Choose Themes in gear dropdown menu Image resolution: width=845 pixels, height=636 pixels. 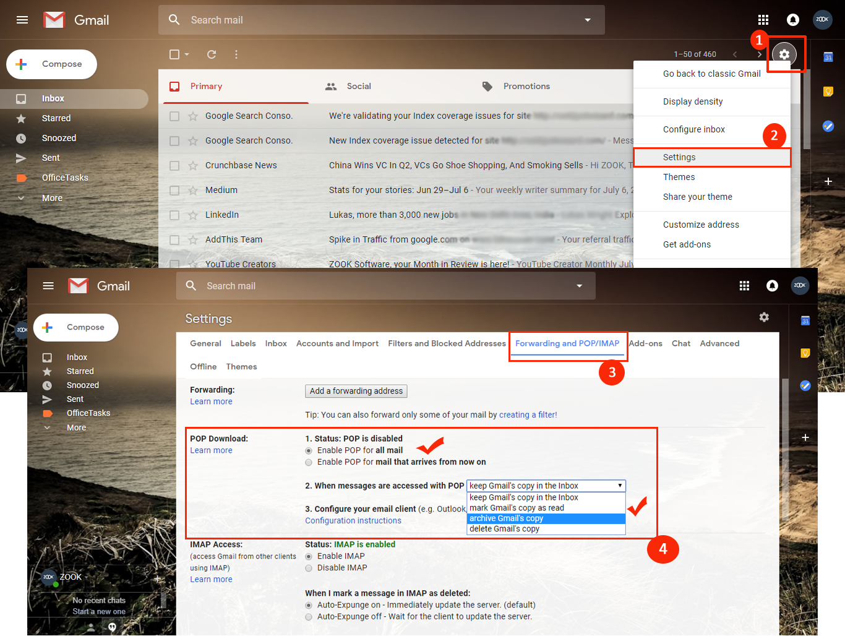712,177
